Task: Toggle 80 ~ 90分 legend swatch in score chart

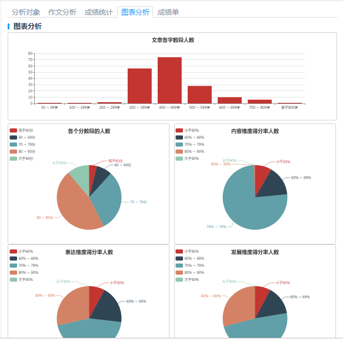Action: pyautogui.click(x=14, y=152)
